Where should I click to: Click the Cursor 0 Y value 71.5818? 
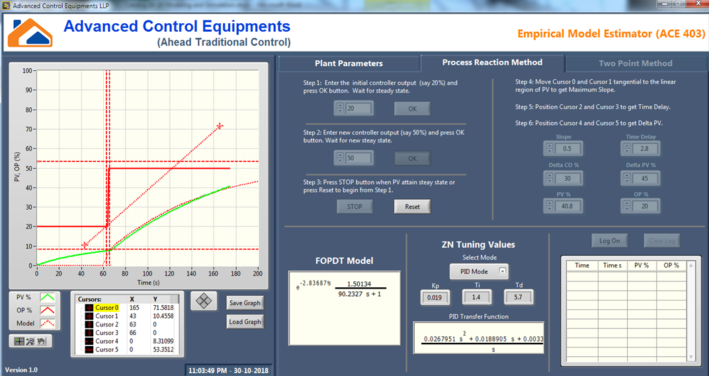(x=163, y=308)
